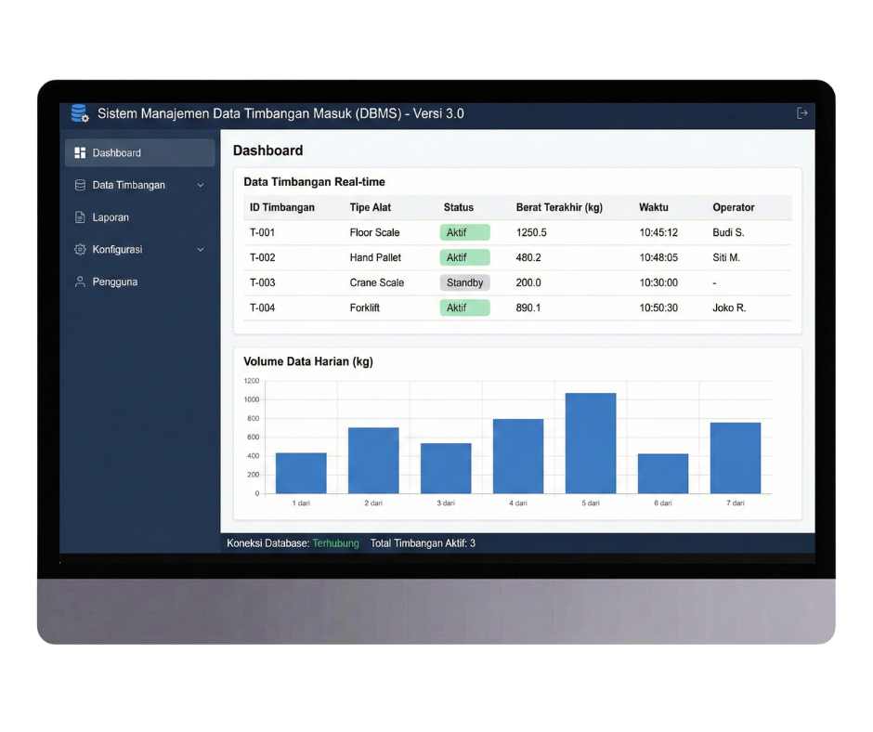Expand the Konfigurasi submenu chevron

click(x=201, y=250)
